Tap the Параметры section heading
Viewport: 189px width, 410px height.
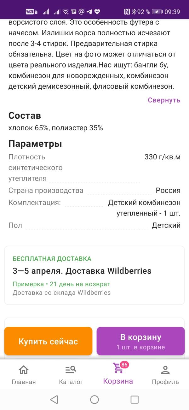pos(35,144)
